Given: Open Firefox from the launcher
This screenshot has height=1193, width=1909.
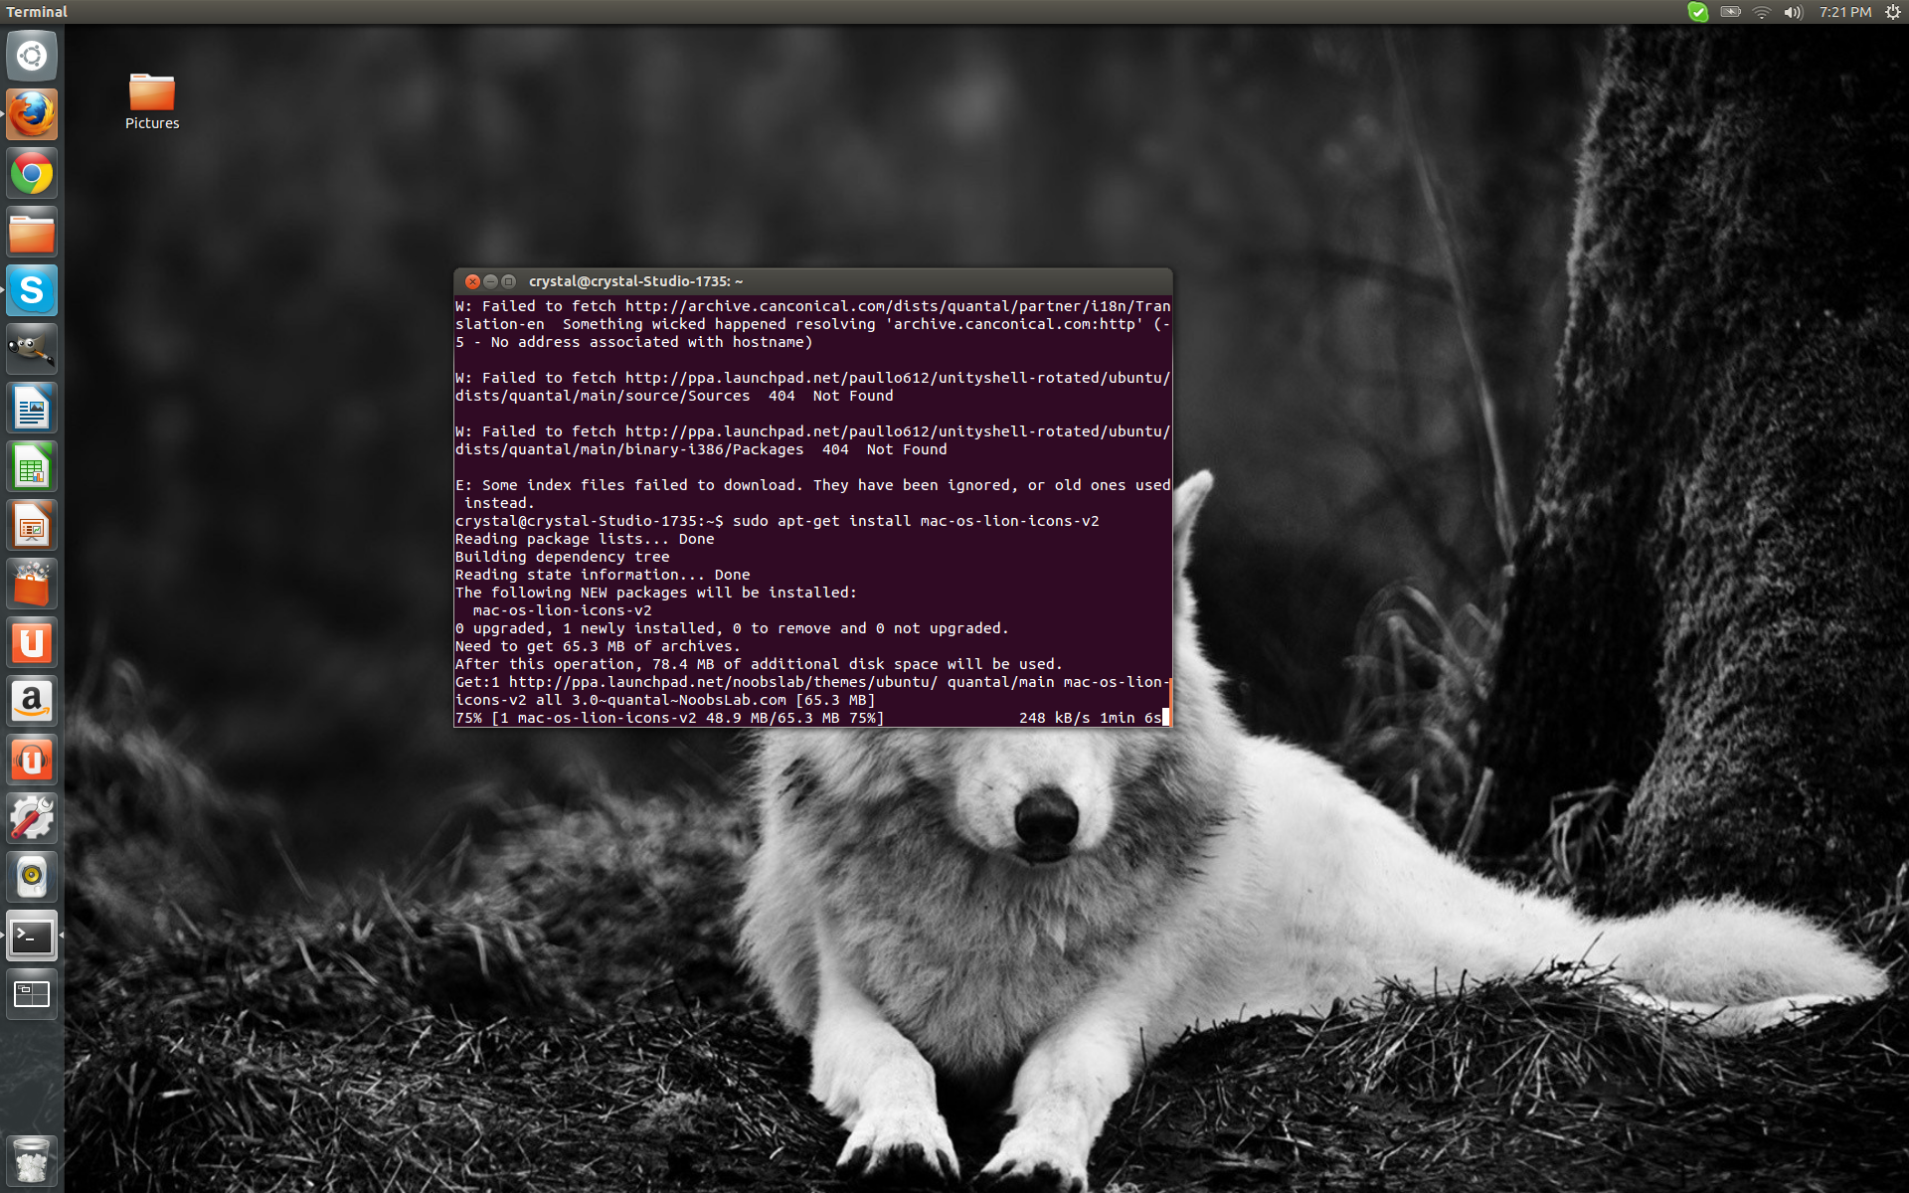Looking at the screenshot, I should tap(32, 115).
